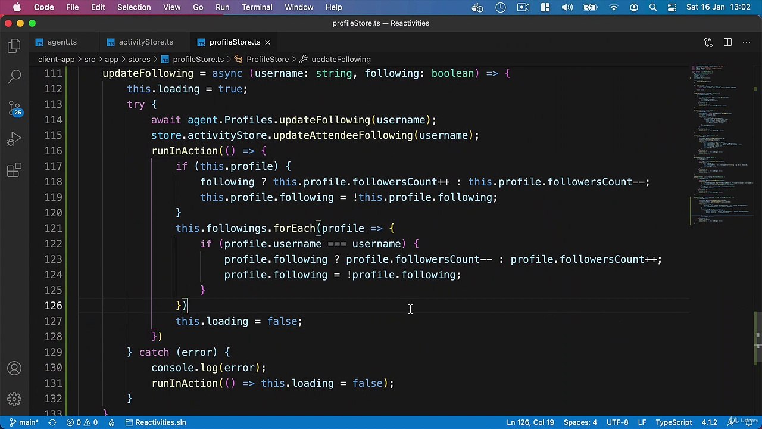Image resolution: width=762 pixels, height=429 pixels.
Task: Open the Help menu
Action: point(334,7)
